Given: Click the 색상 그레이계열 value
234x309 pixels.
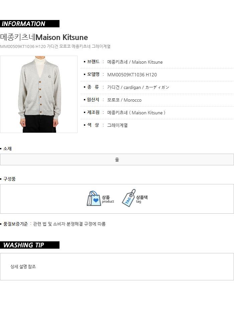Looking at the screenshot, I should [x=117, y=125].
